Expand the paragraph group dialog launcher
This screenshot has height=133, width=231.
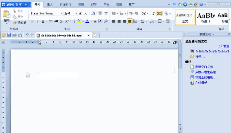pos(169,29)
